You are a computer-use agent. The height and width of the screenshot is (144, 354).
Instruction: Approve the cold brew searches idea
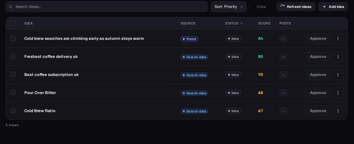318,39
